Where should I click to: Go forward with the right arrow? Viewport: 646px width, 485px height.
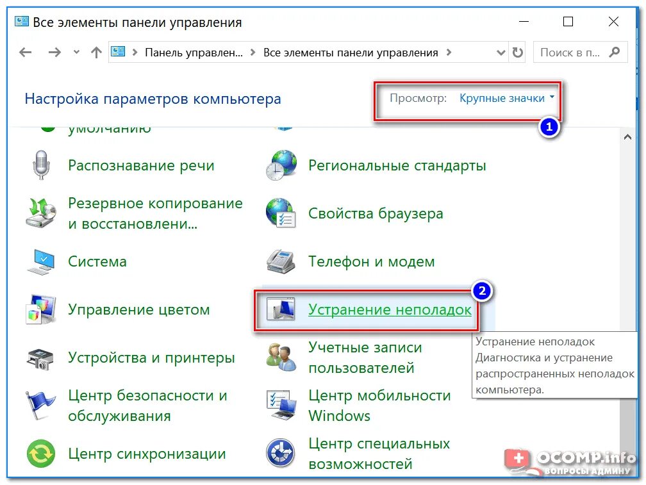click(54, 53)
